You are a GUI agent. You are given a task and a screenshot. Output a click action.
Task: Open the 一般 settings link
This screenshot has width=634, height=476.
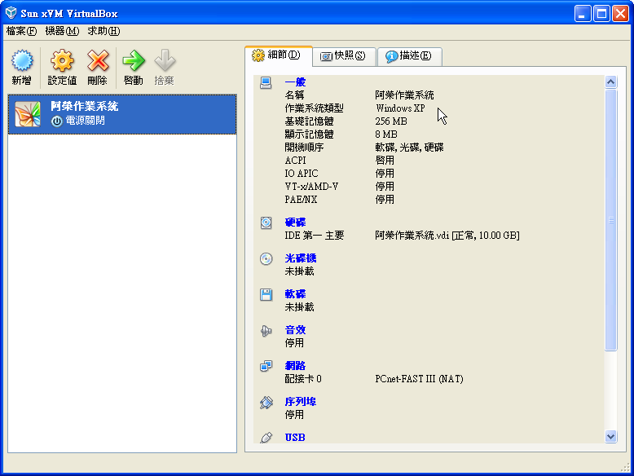pyautogui.click(x=295, y=82)
